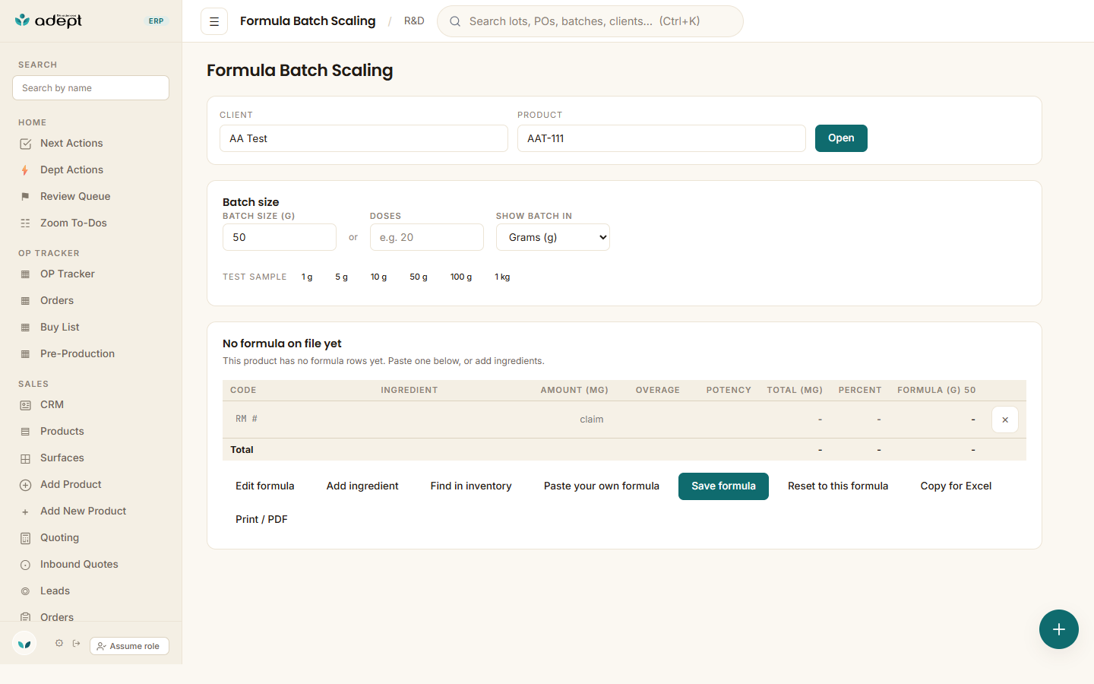Click the Quoting calculator icon
Image resolution: width=1094 pixels, height=684 pixels.
(x=25, y=538)
